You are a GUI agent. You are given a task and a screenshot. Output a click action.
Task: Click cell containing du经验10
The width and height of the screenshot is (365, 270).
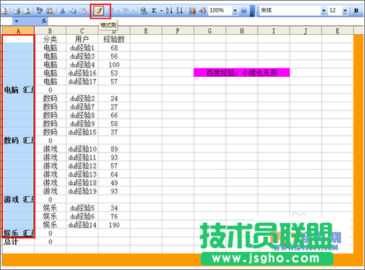82,149
